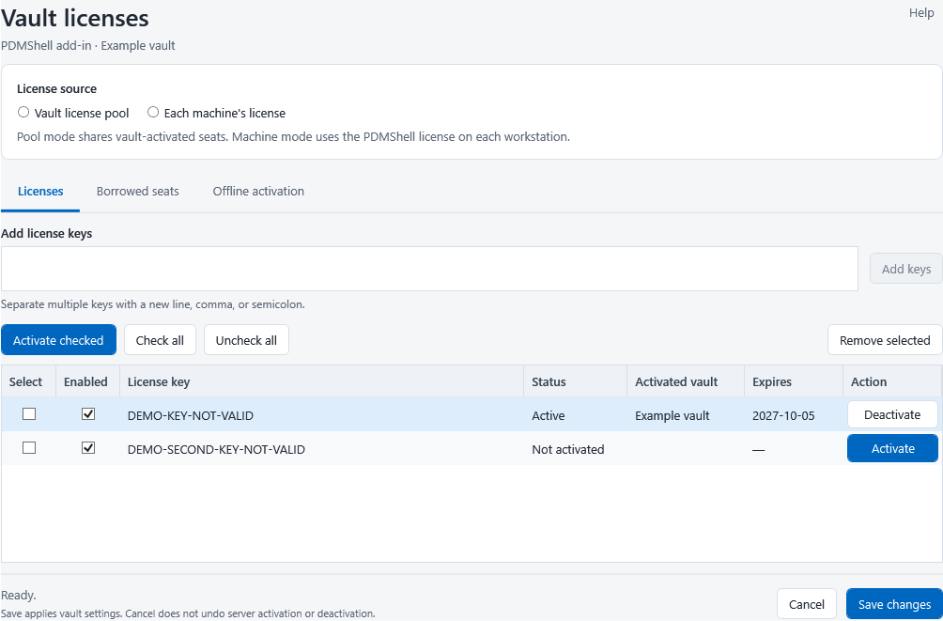The height and width of the screenshot is (621, 943).
Task: Activate the DEMO-SECOND-KEY-NOT-VALID license
Action: click(892, 448)
